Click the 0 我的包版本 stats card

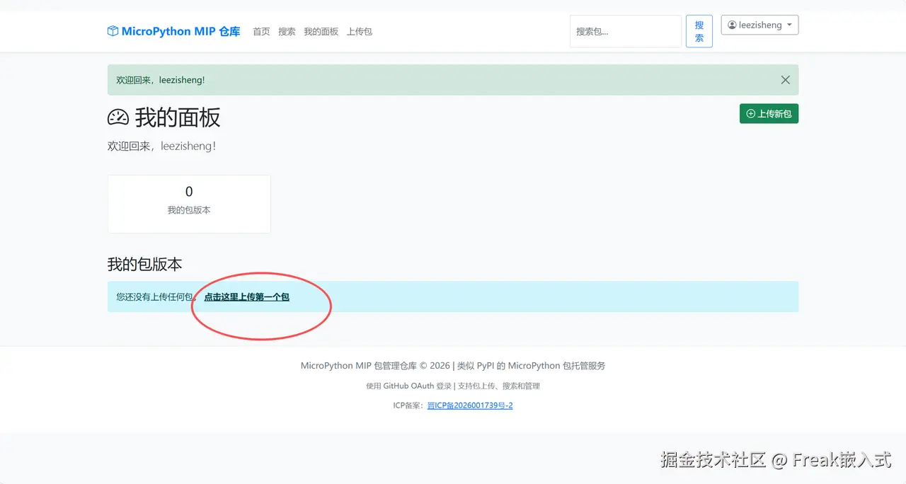tap(189, 204)
